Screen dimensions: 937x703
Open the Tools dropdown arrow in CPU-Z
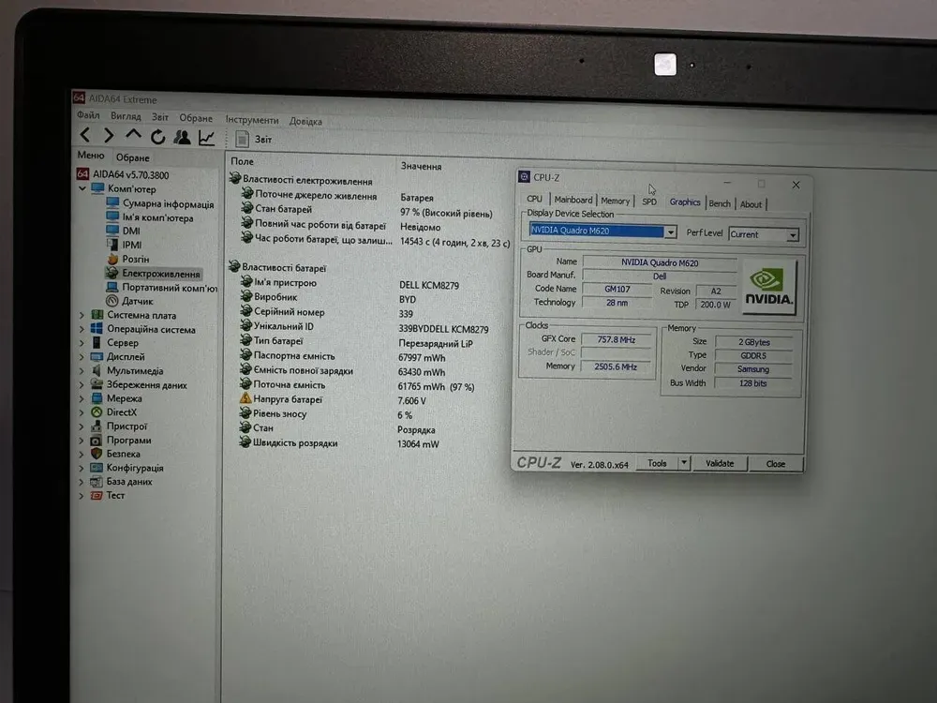click(684, 463)
